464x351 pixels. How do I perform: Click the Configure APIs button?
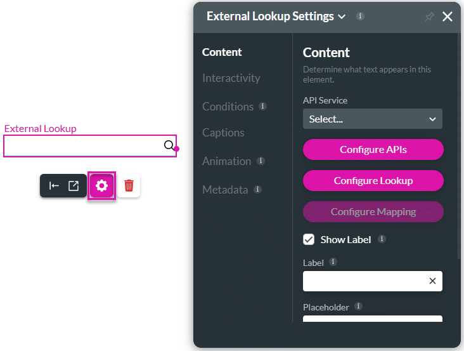click(373, 150)
